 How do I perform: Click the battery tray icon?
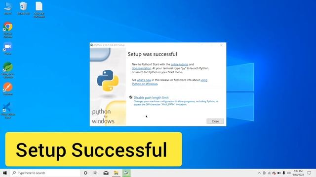coord(279,173)
